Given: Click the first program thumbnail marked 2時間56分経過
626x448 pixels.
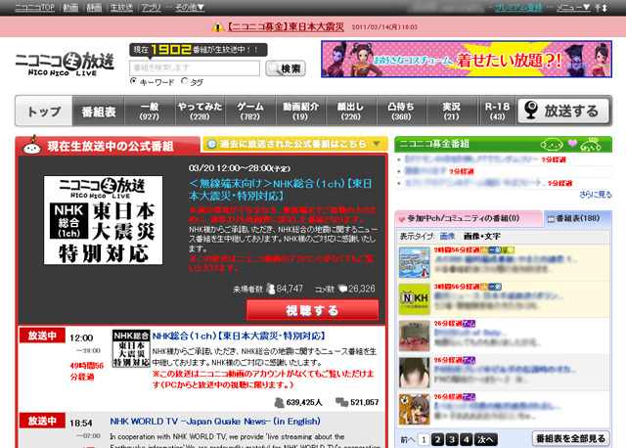Looking at the screenshot, I should 415,262.
